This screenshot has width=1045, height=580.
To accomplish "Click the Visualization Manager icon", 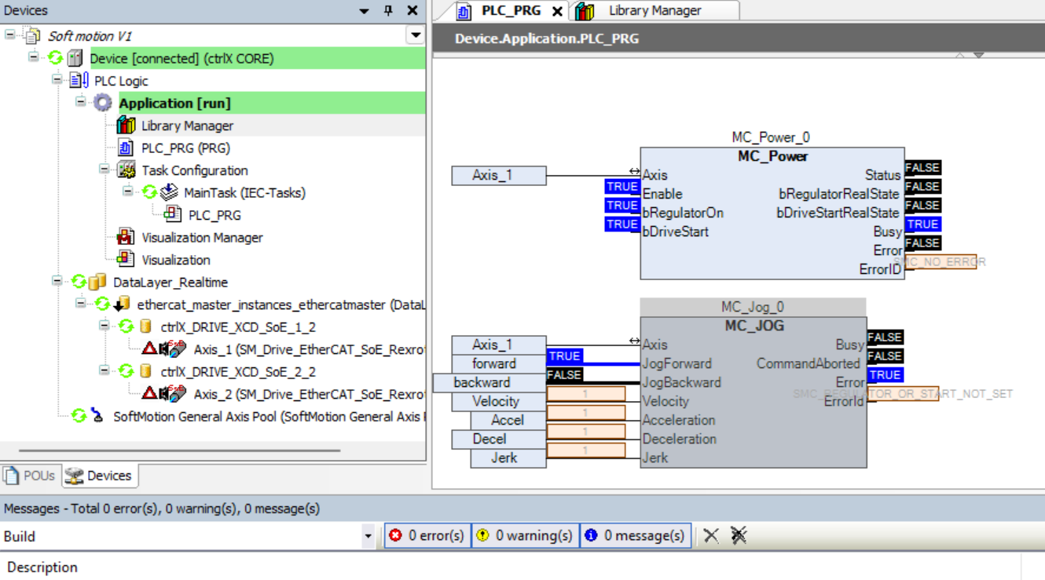I will 126,237.
